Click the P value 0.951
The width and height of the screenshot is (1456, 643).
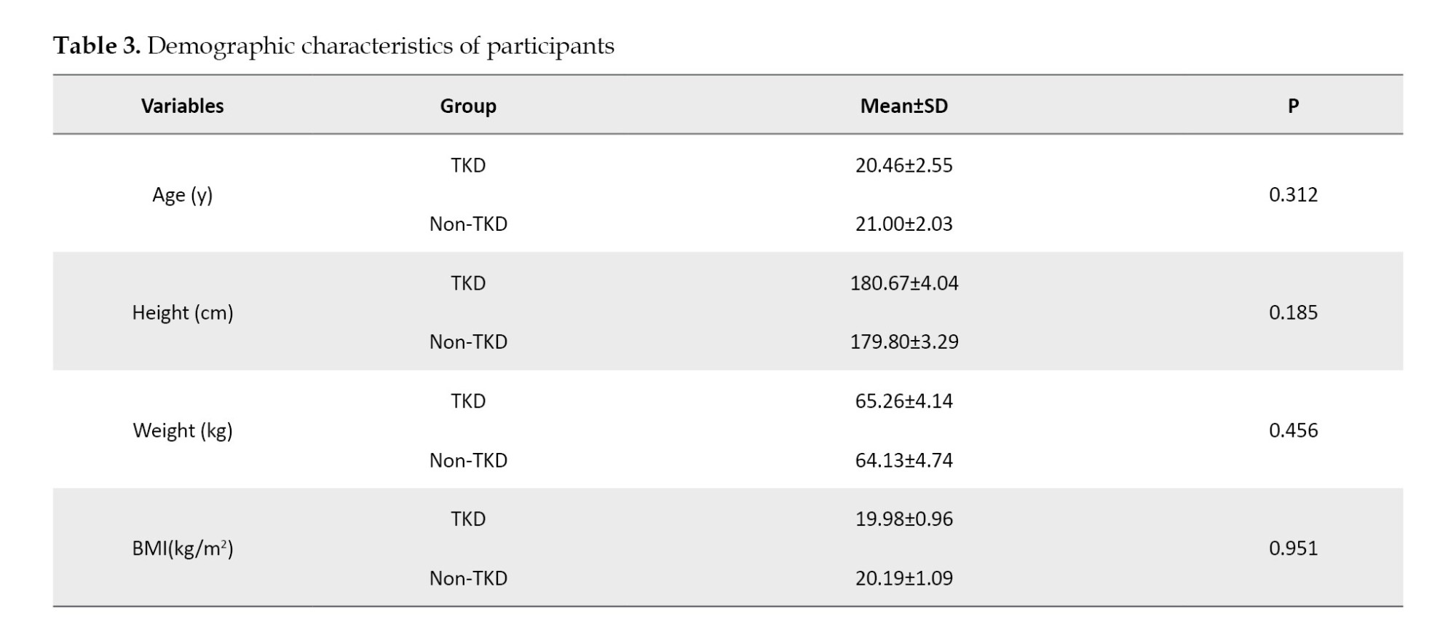tap(1293, 548)
